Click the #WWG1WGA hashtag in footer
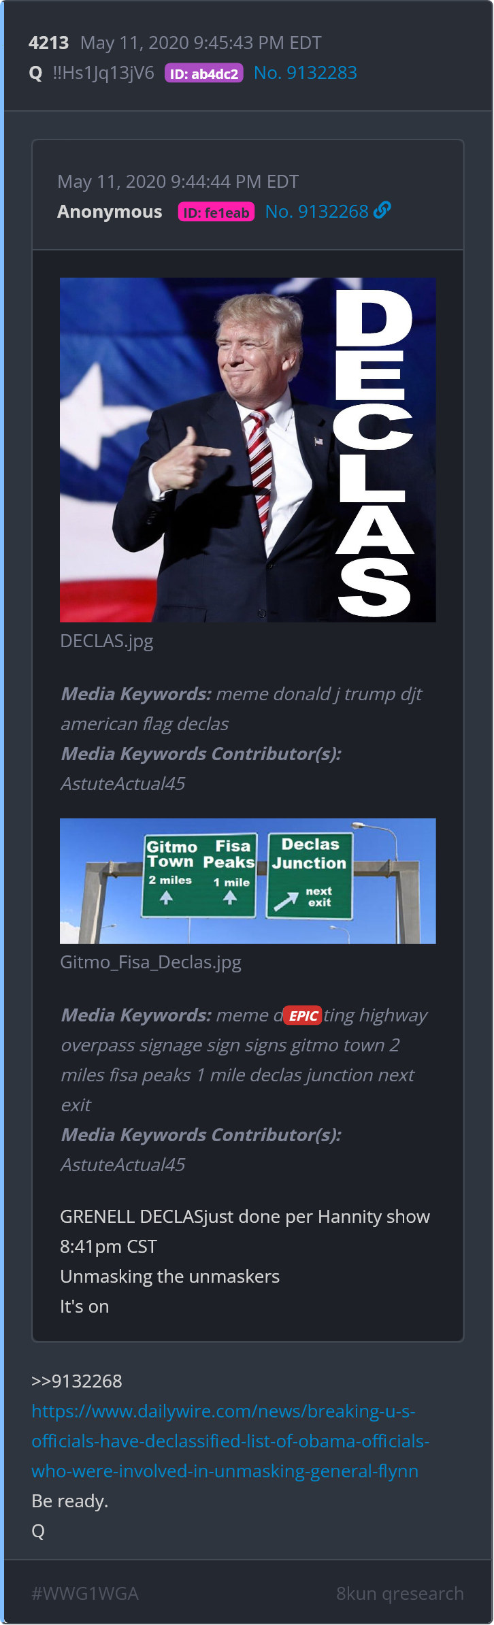494x1625 pixels. [x=85, y=1594]
